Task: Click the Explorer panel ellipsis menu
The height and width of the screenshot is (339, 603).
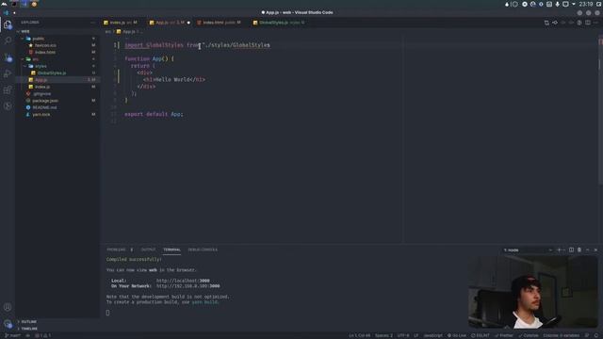Action: pyautogui.click(x=92, y=23)
